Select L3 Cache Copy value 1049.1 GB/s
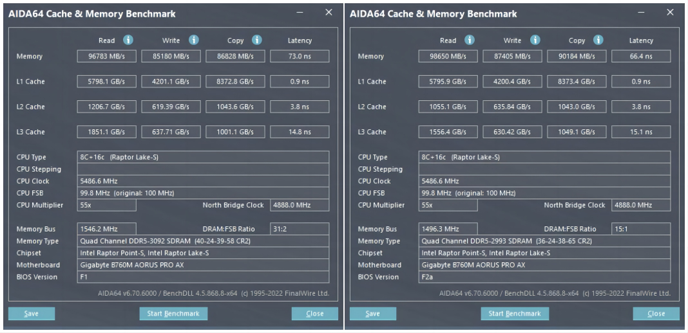 tap(577, 132)
